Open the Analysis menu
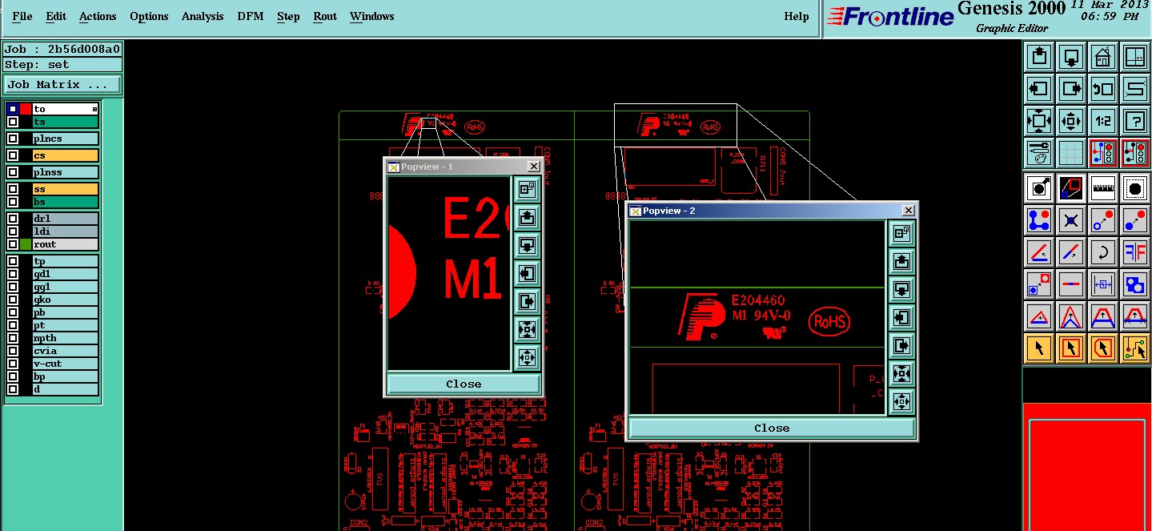The height and width of the screenshot is (531, 1152). click(203, 16)
